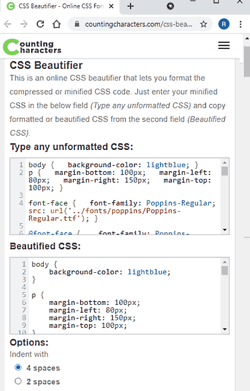Click 'Poppins-Regular' in the unformatted CSS
Viewport: 250px width, 391px height.
coord(178,203)
